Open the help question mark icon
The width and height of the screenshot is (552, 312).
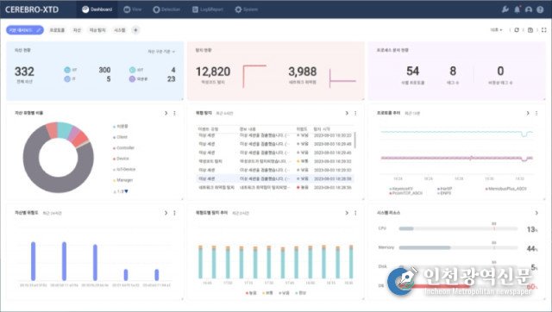[x=540, y=9]
